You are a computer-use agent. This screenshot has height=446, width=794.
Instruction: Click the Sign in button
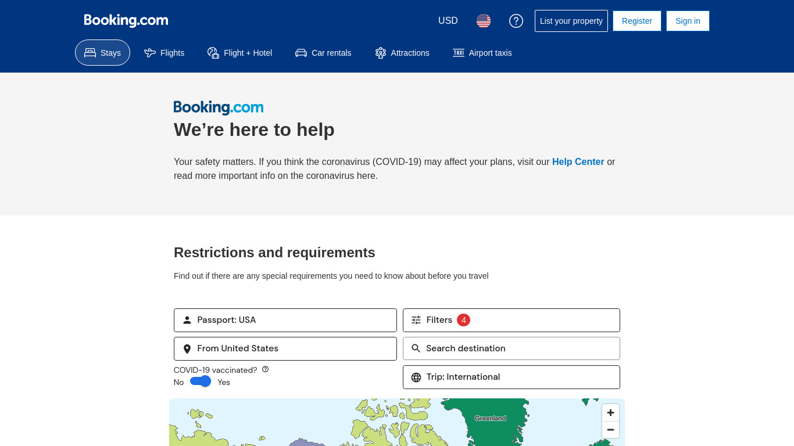click(688, 21)
